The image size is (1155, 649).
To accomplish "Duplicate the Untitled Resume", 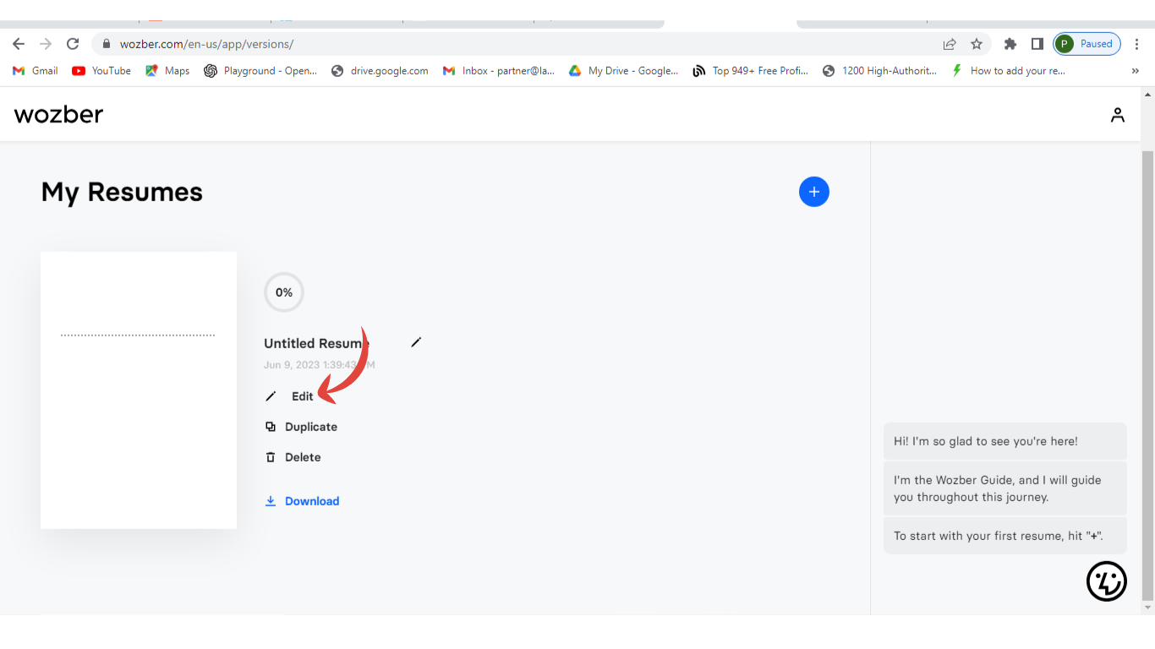I will pos(310,427).
